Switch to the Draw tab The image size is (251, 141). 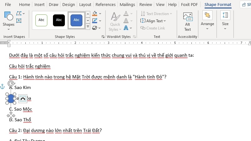click(54, 4)
